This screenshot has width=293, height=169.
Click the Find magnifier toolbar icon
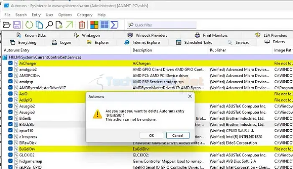click(x=49, y=25)
